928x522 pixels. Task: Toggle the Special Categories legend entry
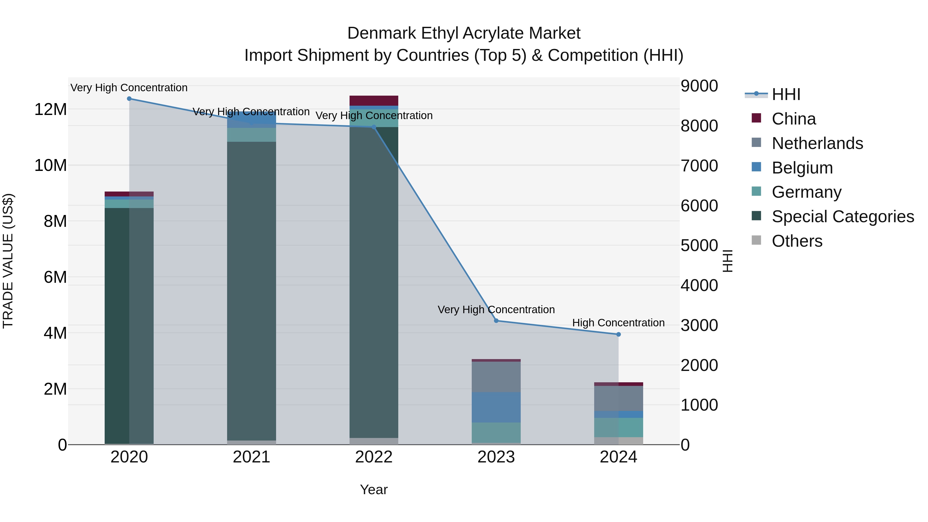pyautogui.click(x=833, y=217)
